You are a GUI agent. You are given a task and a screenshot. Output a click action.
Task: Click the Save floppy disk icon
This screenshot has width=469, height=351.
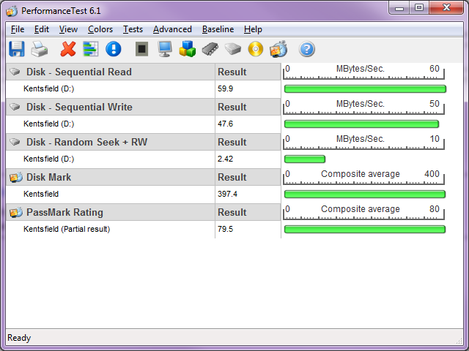click(x=17, y=49)
